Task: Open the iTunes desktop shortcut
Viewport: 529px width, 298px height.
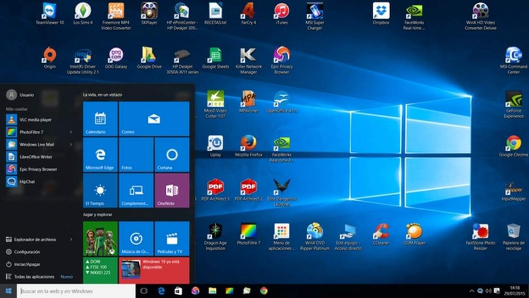Action: pyautogui.click(x=281, y=11)
